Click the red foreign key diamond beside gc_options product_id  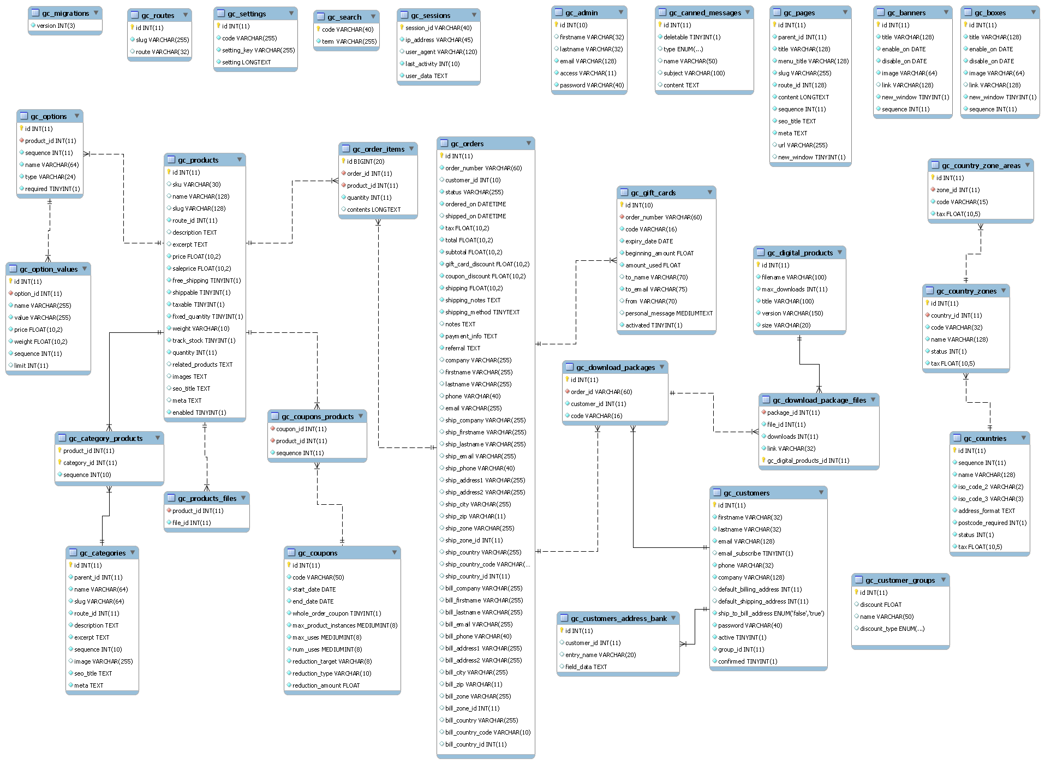pyautogui.click(x=22, y=141)
